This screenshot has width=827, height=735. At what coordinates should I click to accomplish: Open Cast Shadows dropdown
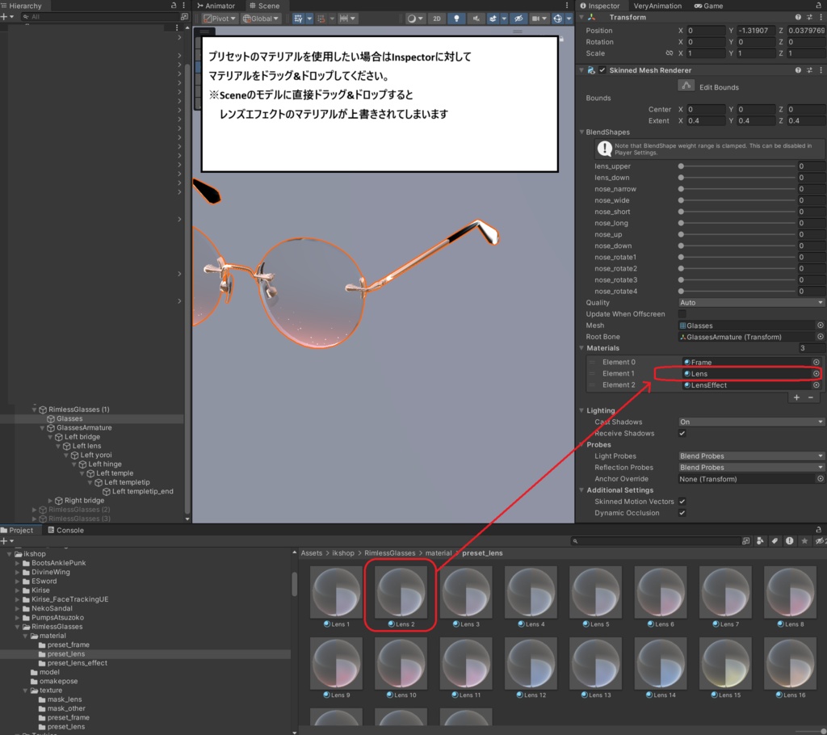751,422
